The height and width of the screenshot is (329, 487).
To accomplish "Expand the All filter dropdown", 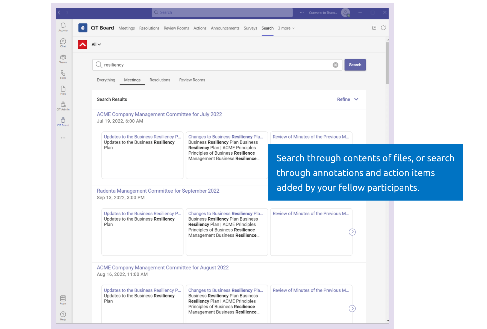I will [96, 44].
